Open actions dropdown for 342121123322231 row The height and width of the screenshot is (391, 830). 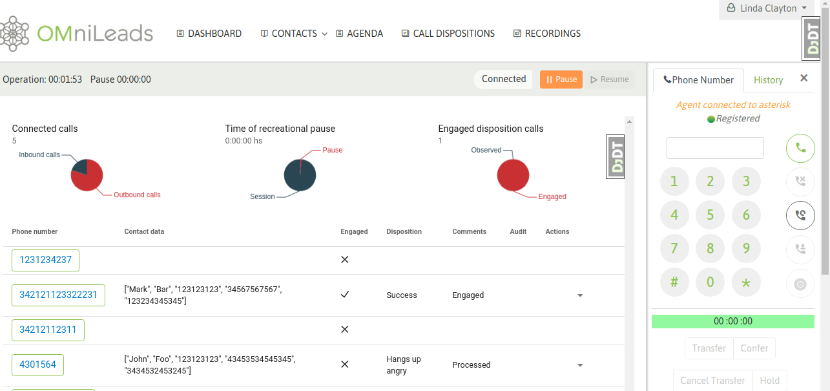pos(580,295)
